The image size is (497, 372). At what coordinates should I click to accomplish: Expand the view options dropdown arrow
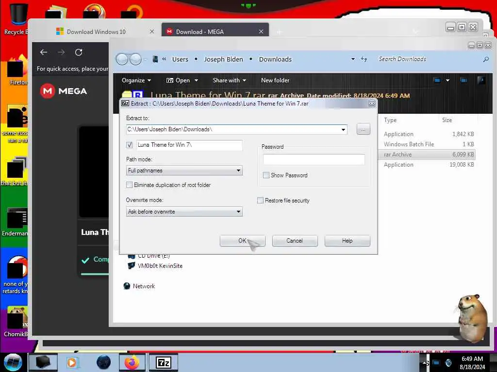click(x=447, y=80)
